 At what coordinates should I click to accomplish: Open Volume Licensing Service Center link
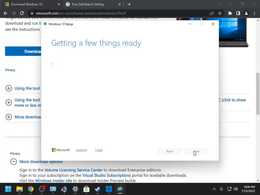tap(73, 170)
